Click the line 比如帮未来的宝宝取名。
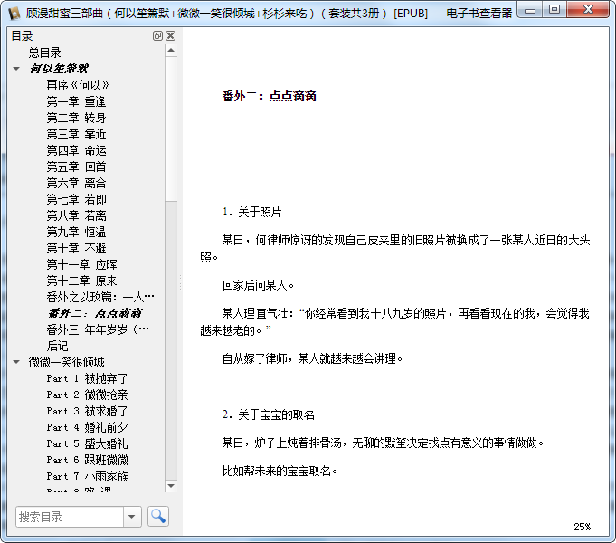 tap(280, 471)
